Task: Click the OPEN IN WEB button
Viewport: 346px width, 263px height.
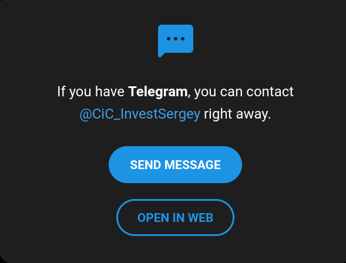Action: 176,218
